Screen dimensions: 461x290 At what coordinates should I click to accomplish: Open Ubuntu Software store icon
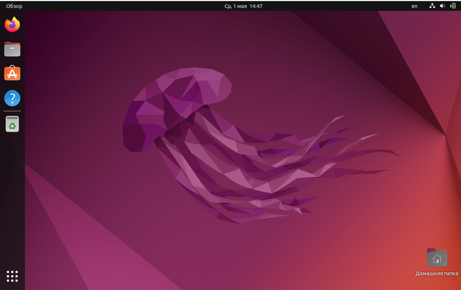(x=12, y=73)
